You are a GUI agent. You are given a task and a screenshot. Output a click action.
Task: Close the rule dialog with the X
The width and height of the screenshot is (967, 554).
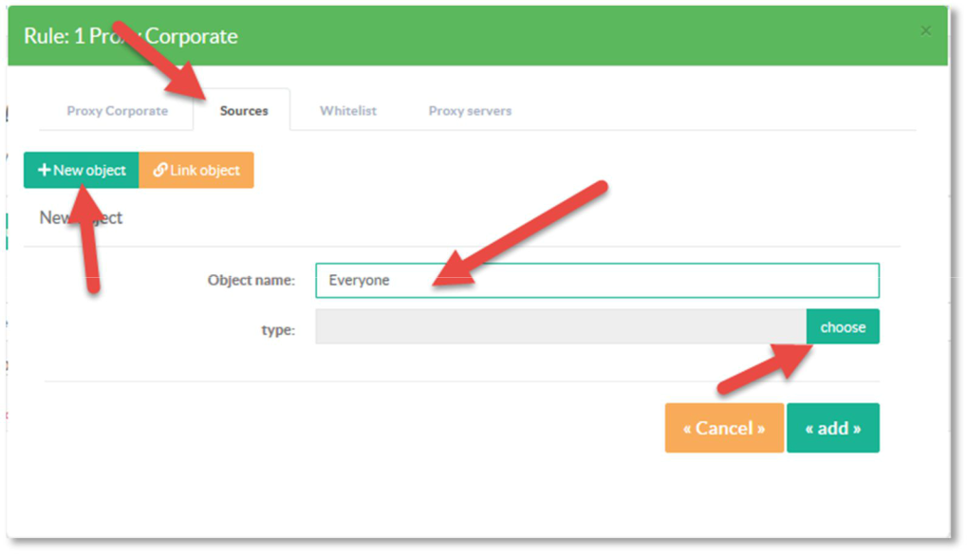(926, 31)
